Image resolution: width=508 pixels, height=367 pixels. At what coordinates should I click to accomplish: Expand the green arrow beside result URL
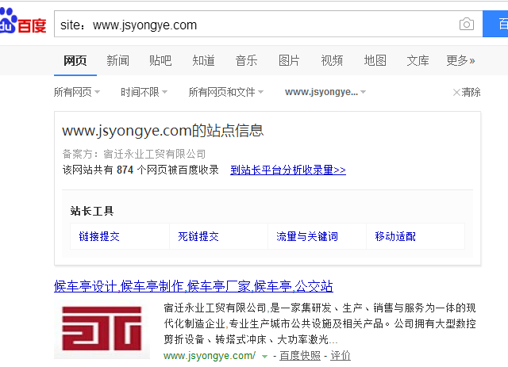[264, 357]
